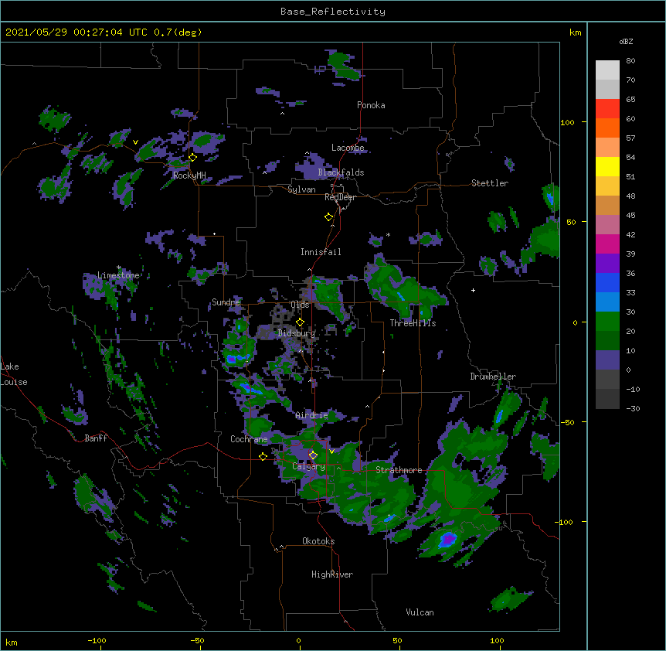Screen dimensions: 666x651
Task: Click the yellow diamond marker above Calgary label
Action: point(313,455)
